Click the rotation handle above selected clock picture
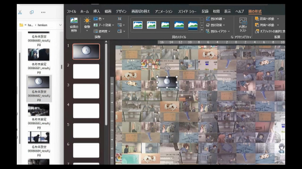 pyautogui.click(x=167, y=68)
